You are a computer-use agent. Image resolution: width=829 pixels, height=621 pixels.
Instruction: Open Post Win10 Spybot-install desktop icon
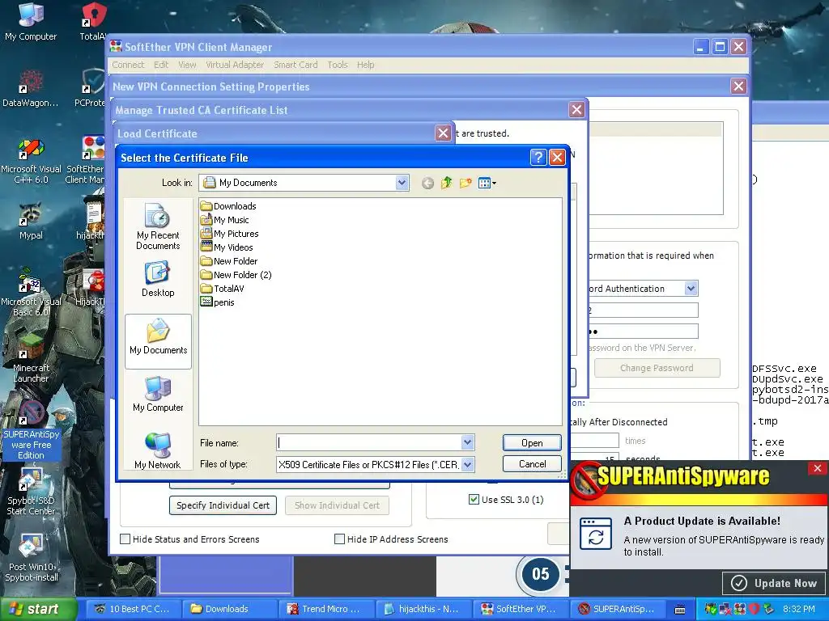pyautogui.click(x=31, y=558)
